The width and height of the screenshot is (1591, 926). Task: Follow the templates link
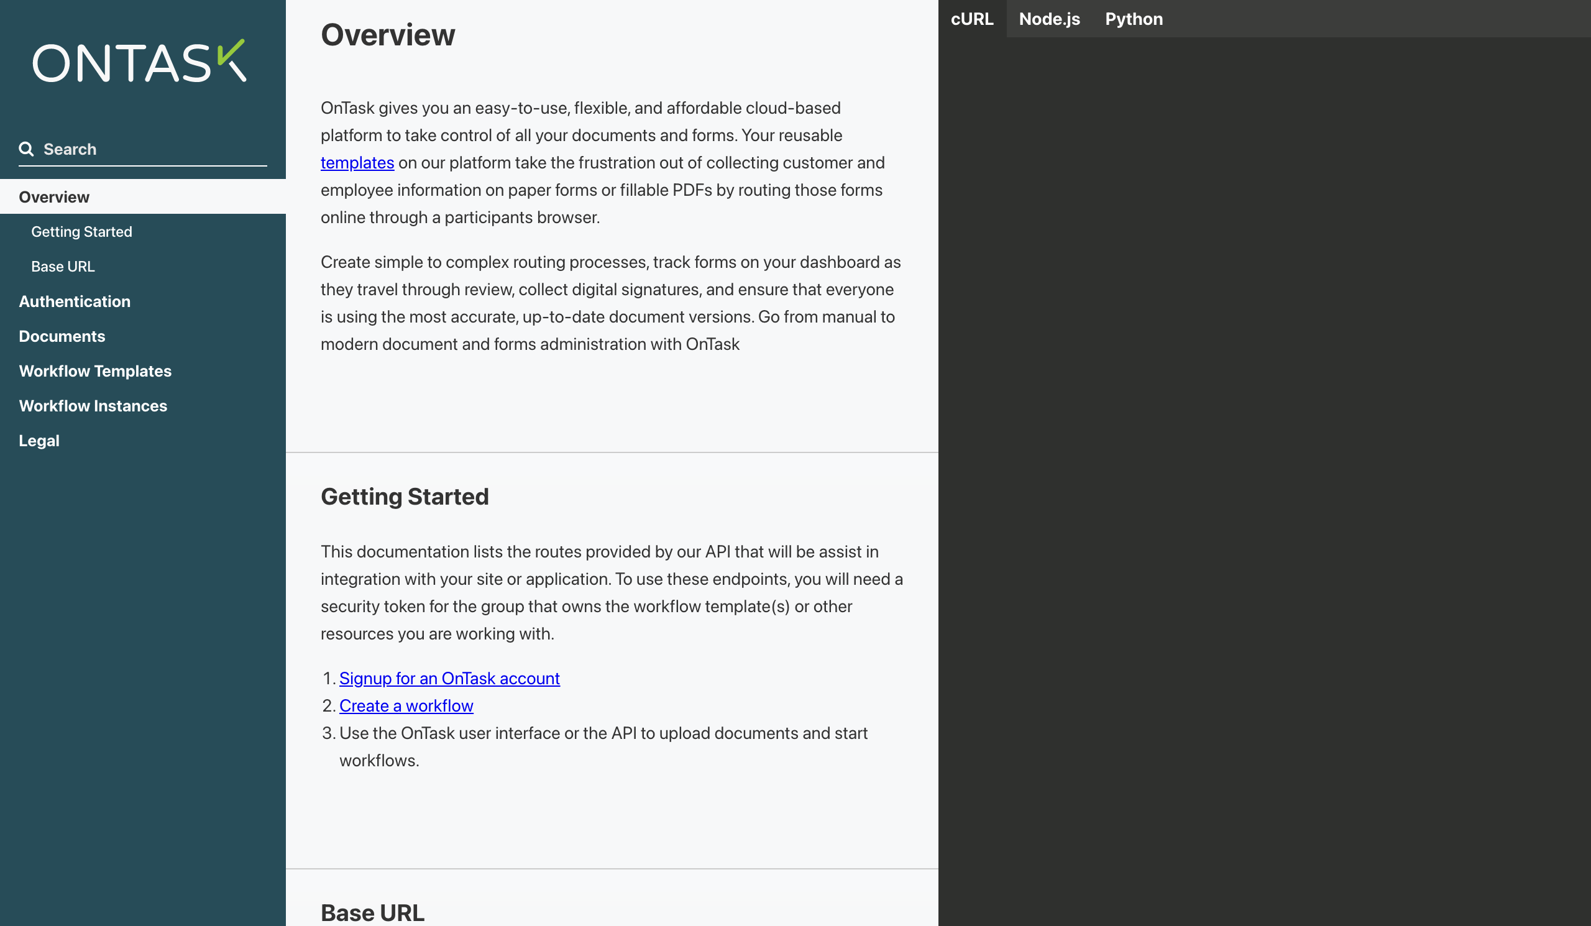(357, 163)
